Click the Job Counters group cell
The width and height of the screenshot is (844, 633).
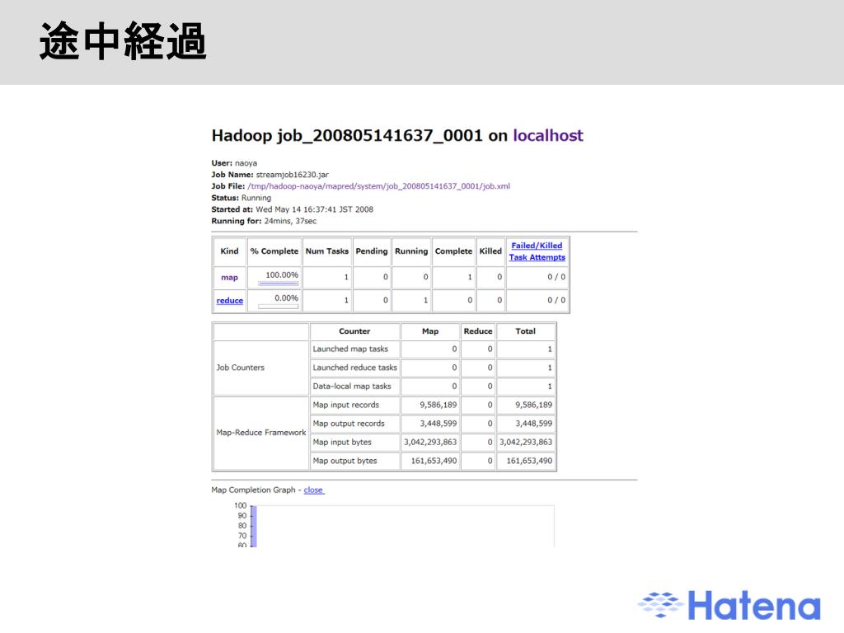point(261,368)
